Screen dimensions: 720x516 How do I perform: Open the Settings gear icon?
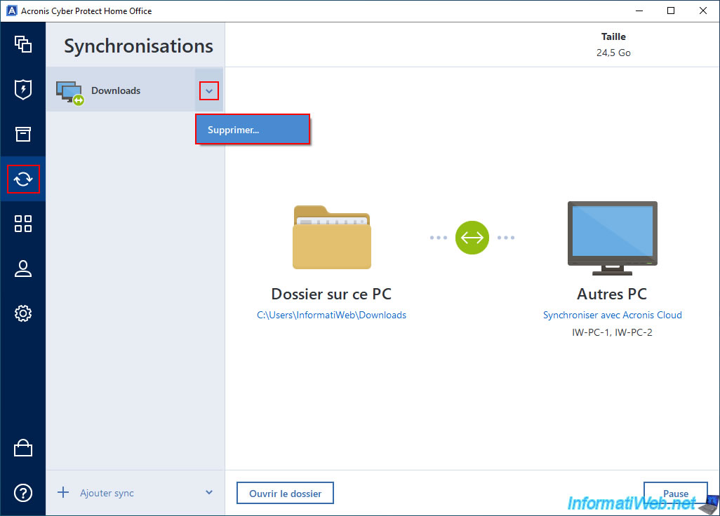tap(23, 313)
